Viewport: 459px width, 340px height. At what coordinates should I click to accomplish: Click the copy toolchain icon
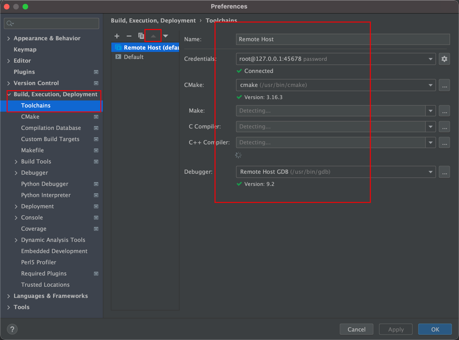[x=141, y=36]
